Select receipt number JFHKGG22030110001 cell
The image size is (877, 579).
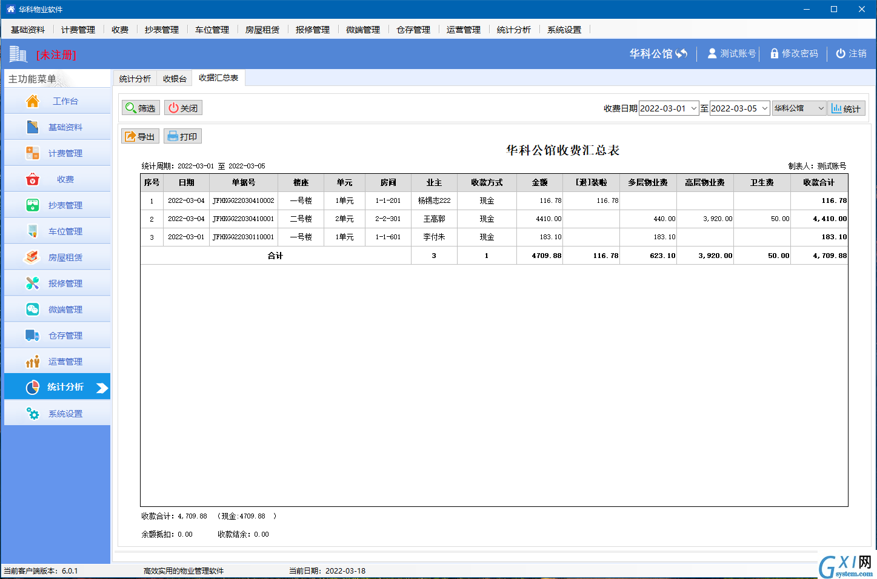point(244,237)
